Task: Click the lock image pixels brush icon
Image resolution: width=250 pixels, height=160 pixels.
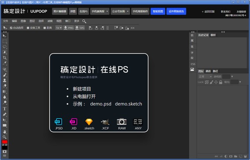Action: (211, 82)
